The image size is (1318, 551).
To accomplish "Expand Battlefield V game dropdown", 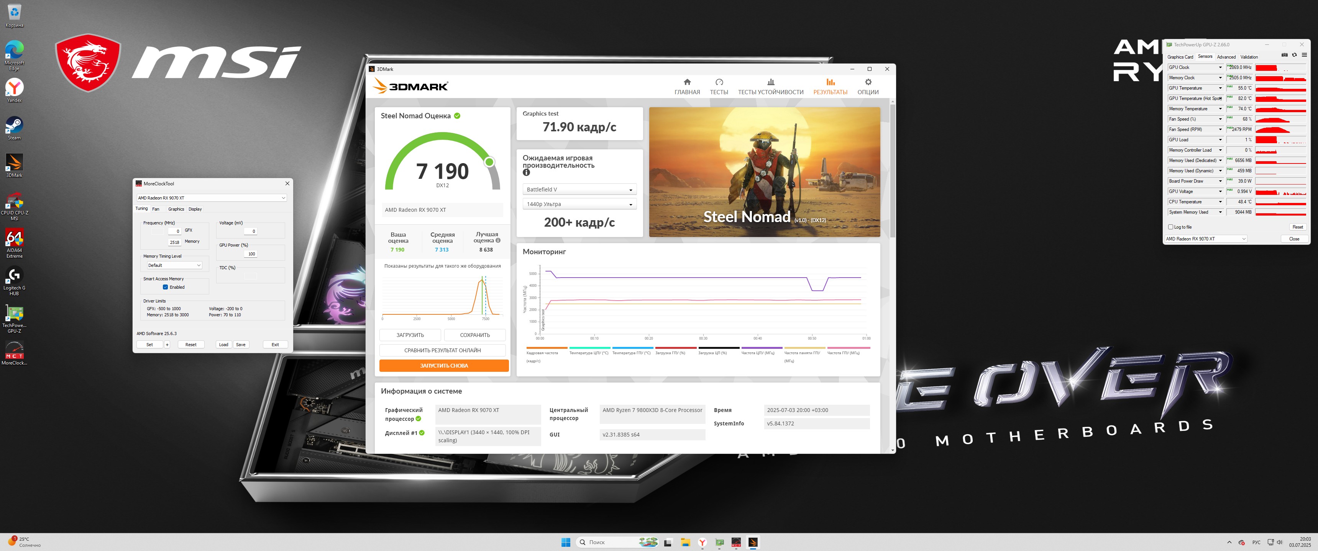I will 579,190.
